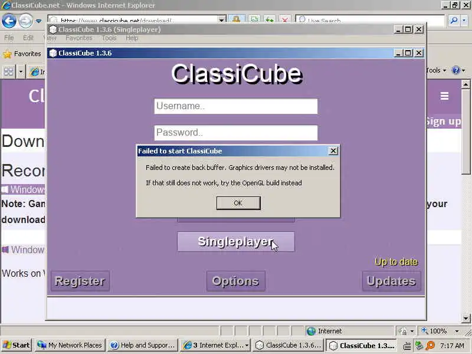The width and height of the screenshot is (472, 354).
Task: Switch to first ClassiCube 1.3.6 taskbar item
Action: 289,345
